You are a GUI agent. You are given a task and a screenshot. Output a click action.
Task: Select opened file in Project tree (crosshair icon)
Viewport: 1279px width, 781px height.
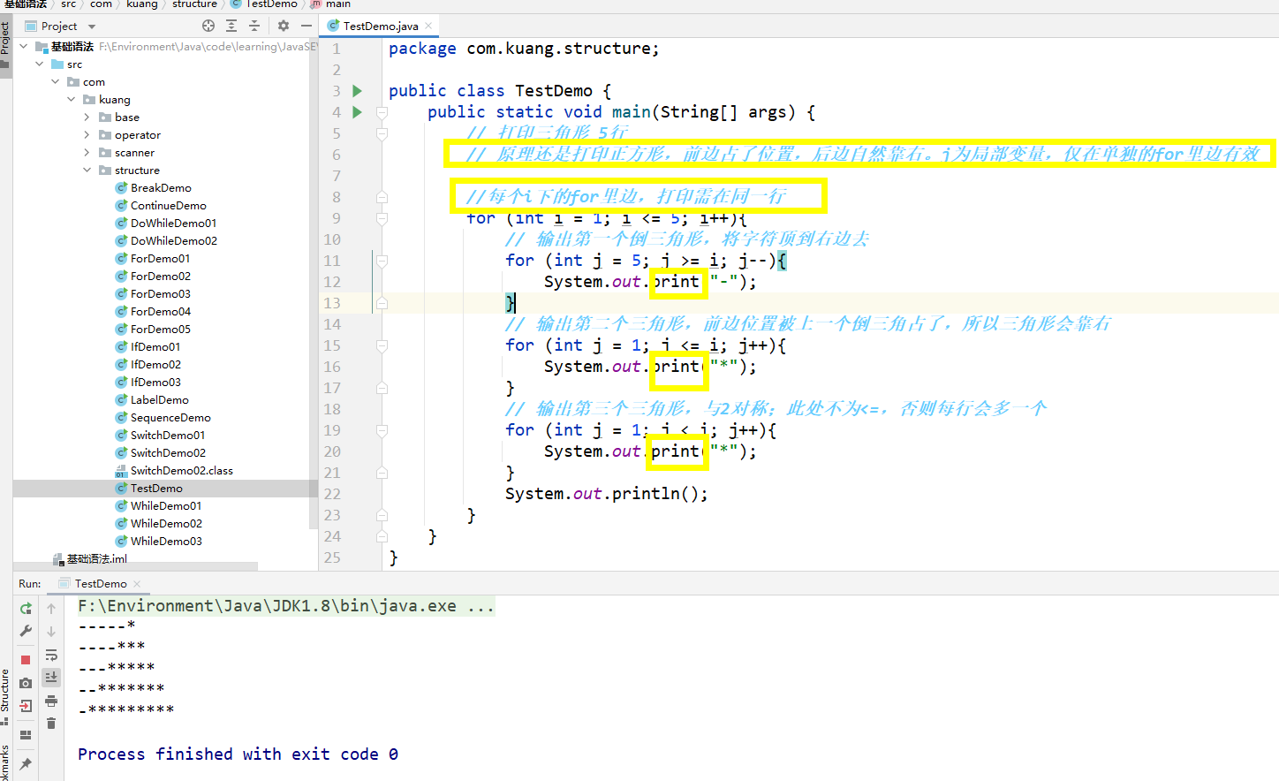point(208,26)
